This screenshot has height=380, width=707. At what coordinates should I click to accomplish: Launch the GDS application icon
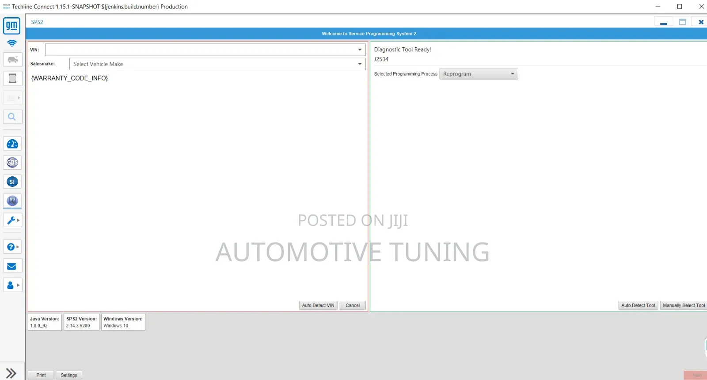point(12,163)
